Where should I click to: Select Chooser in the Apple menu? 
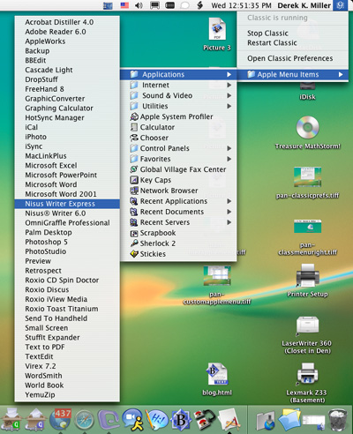click(x=178, y=138)
